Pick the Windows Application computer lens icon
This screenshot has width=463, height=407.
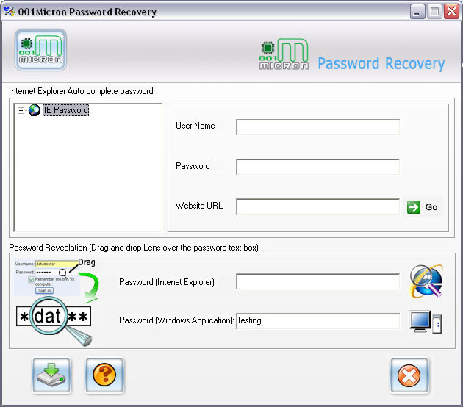[426, 321]
